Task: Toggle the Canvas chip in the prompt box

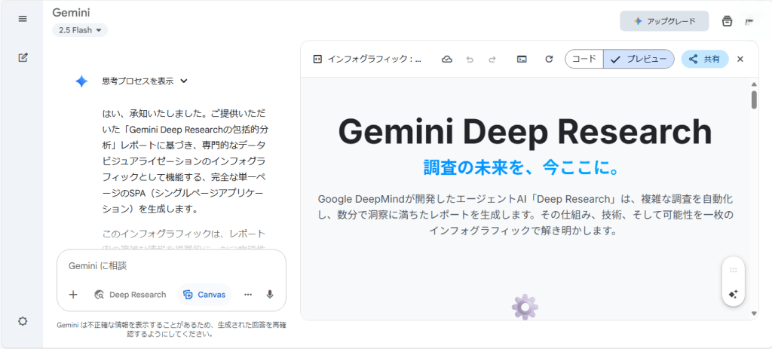Action: click(x=204, y=295)
